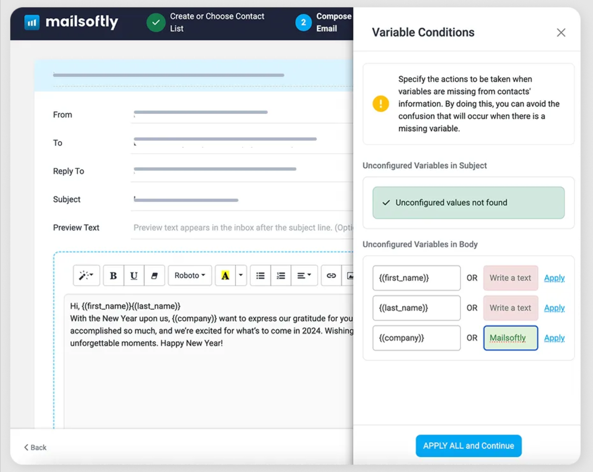This screenshot has width=593, height=472.
Task: Click the eraser clear-formatting icon
Action: tap(154, 276)
